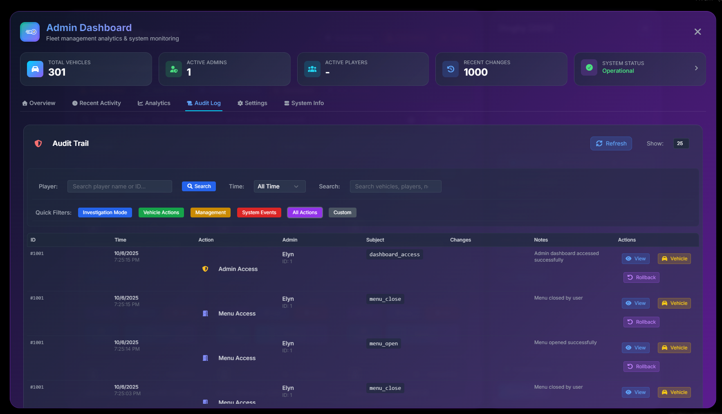722x414 pixels.
Task: Click the Audit Trail shield icon
Action: coord(38,143)
